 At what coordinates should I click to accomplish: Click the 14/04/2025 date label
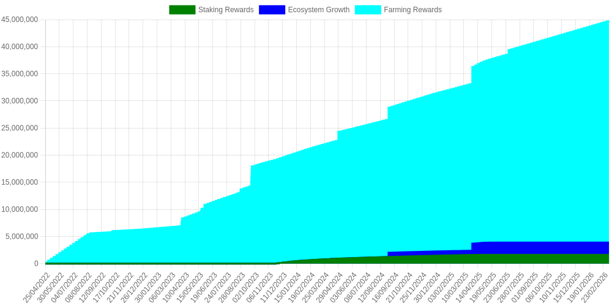tap(468, 288)
